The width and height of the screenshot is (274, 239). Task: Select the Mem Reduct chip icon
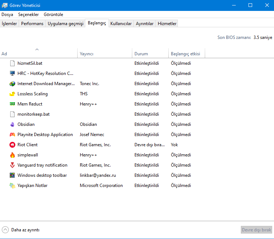(x=12, y=104)
